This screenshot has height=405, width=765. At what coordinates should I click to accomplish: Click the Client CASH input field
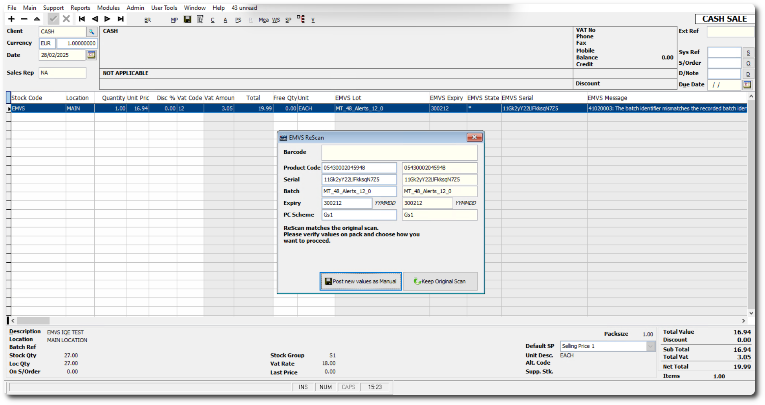[62, 31]
